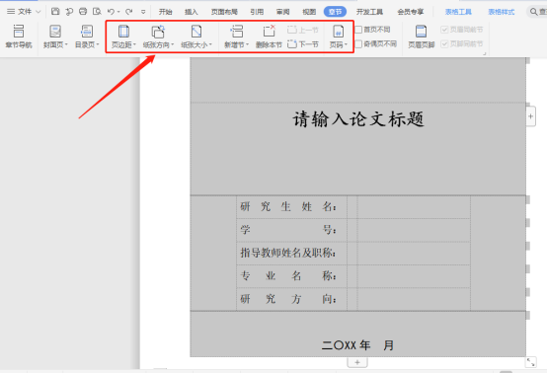Toggle the 首页不同 checkbox

tap(358, 30)
